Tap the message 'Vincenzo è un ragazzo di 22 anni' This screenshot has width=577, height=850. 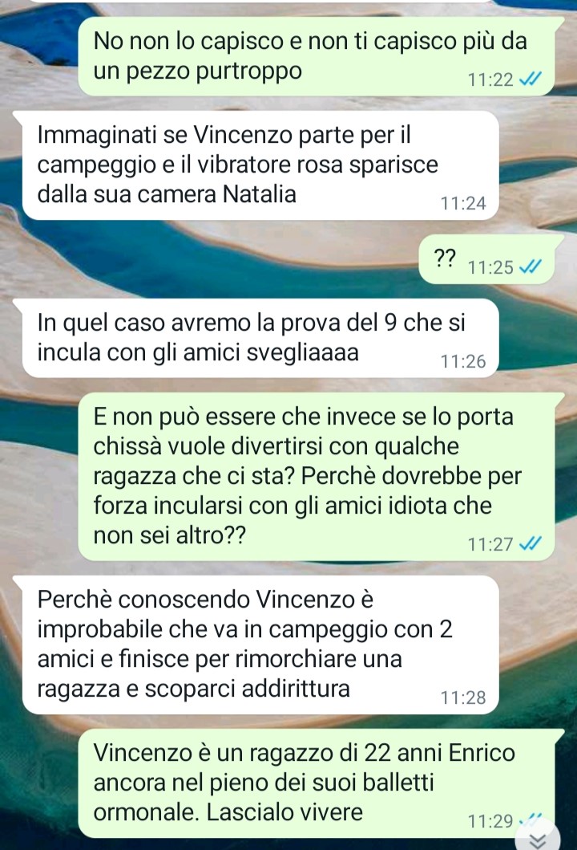point(317,783)
